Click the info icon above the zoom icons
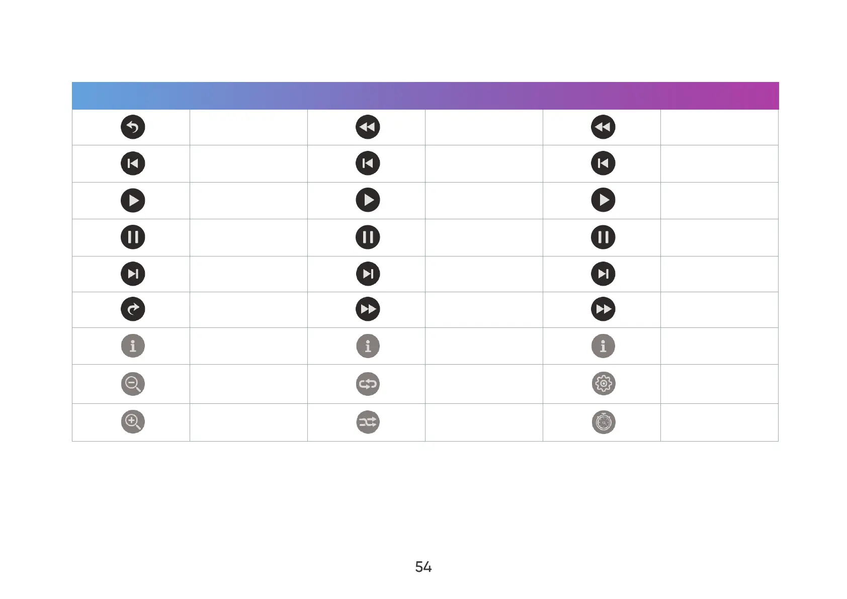The height and width of the screenshot is (599, 847). click(133, 346)
